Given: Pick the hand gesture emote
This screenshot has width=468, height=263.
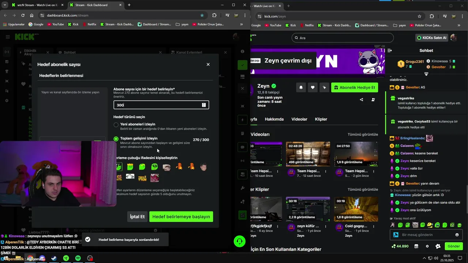Looking at the screenshot, I should click(x=167, y=167).
